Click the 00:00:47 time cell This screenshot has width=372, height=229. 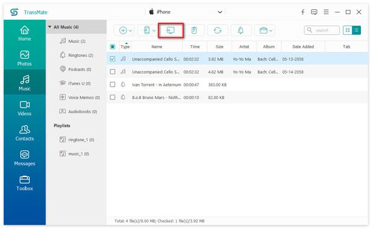pyautogui.click(x=191, y=85)
